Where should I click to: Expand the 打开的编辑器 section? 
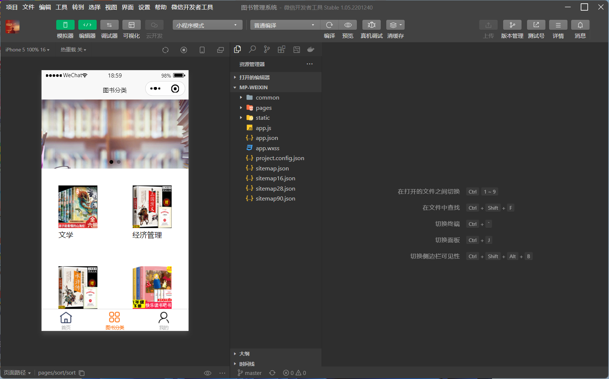point(276,77)
